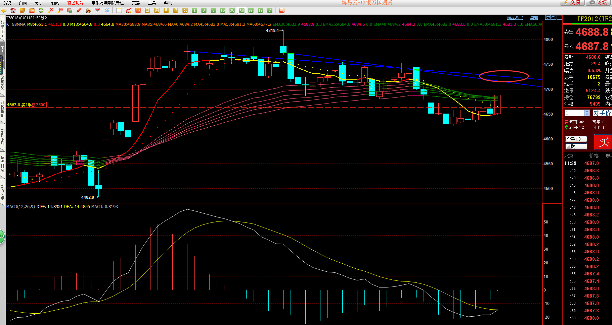612x325 pixels.
Task: Open the home page icon
Action: pyautogui.click(x=13, y=10)
